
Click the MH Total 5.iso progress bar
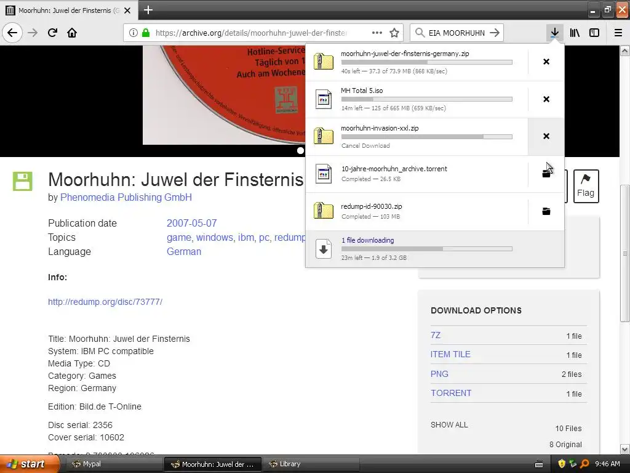click(x=427, y=99)
